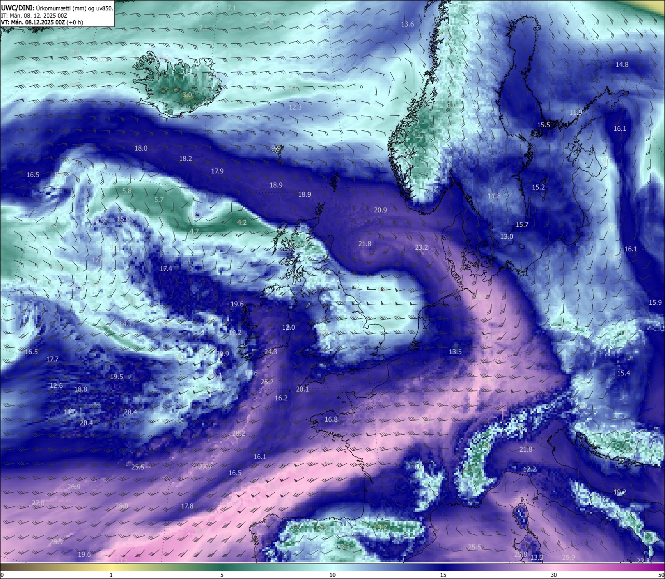Click the 15.4 map value

623,373
